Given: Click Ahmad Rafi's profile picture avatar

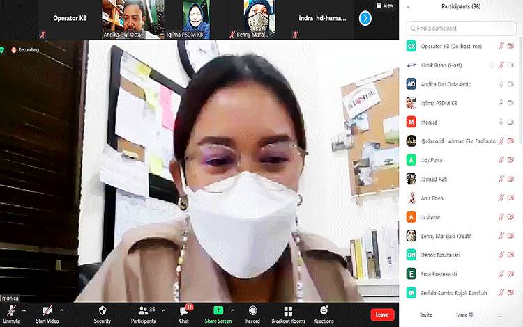Looking at the screenshot, I should (411, 179).
